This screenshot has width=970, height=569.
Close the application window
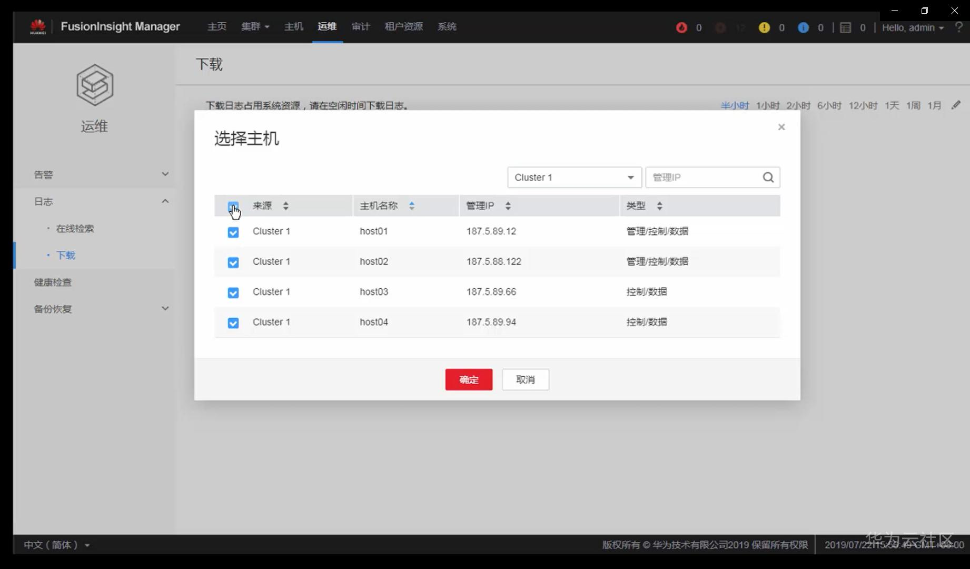(955, 11)
